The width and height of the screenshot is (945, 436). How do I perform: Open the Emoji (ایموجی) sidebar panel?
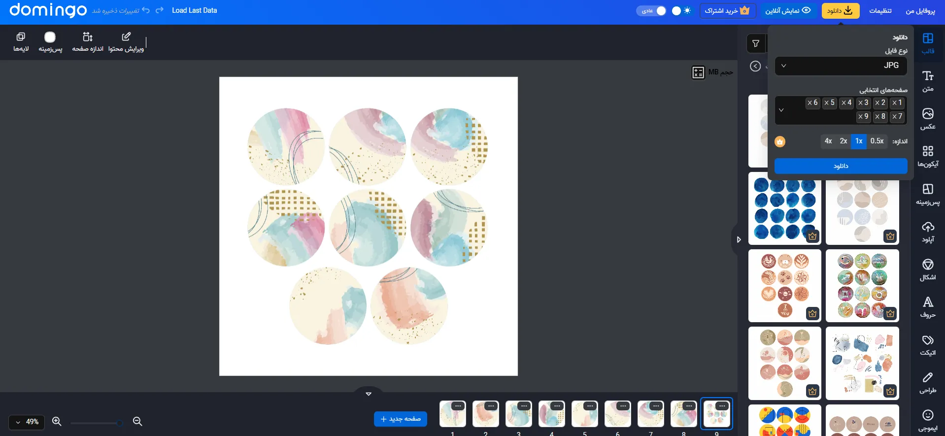click(928, 421)
